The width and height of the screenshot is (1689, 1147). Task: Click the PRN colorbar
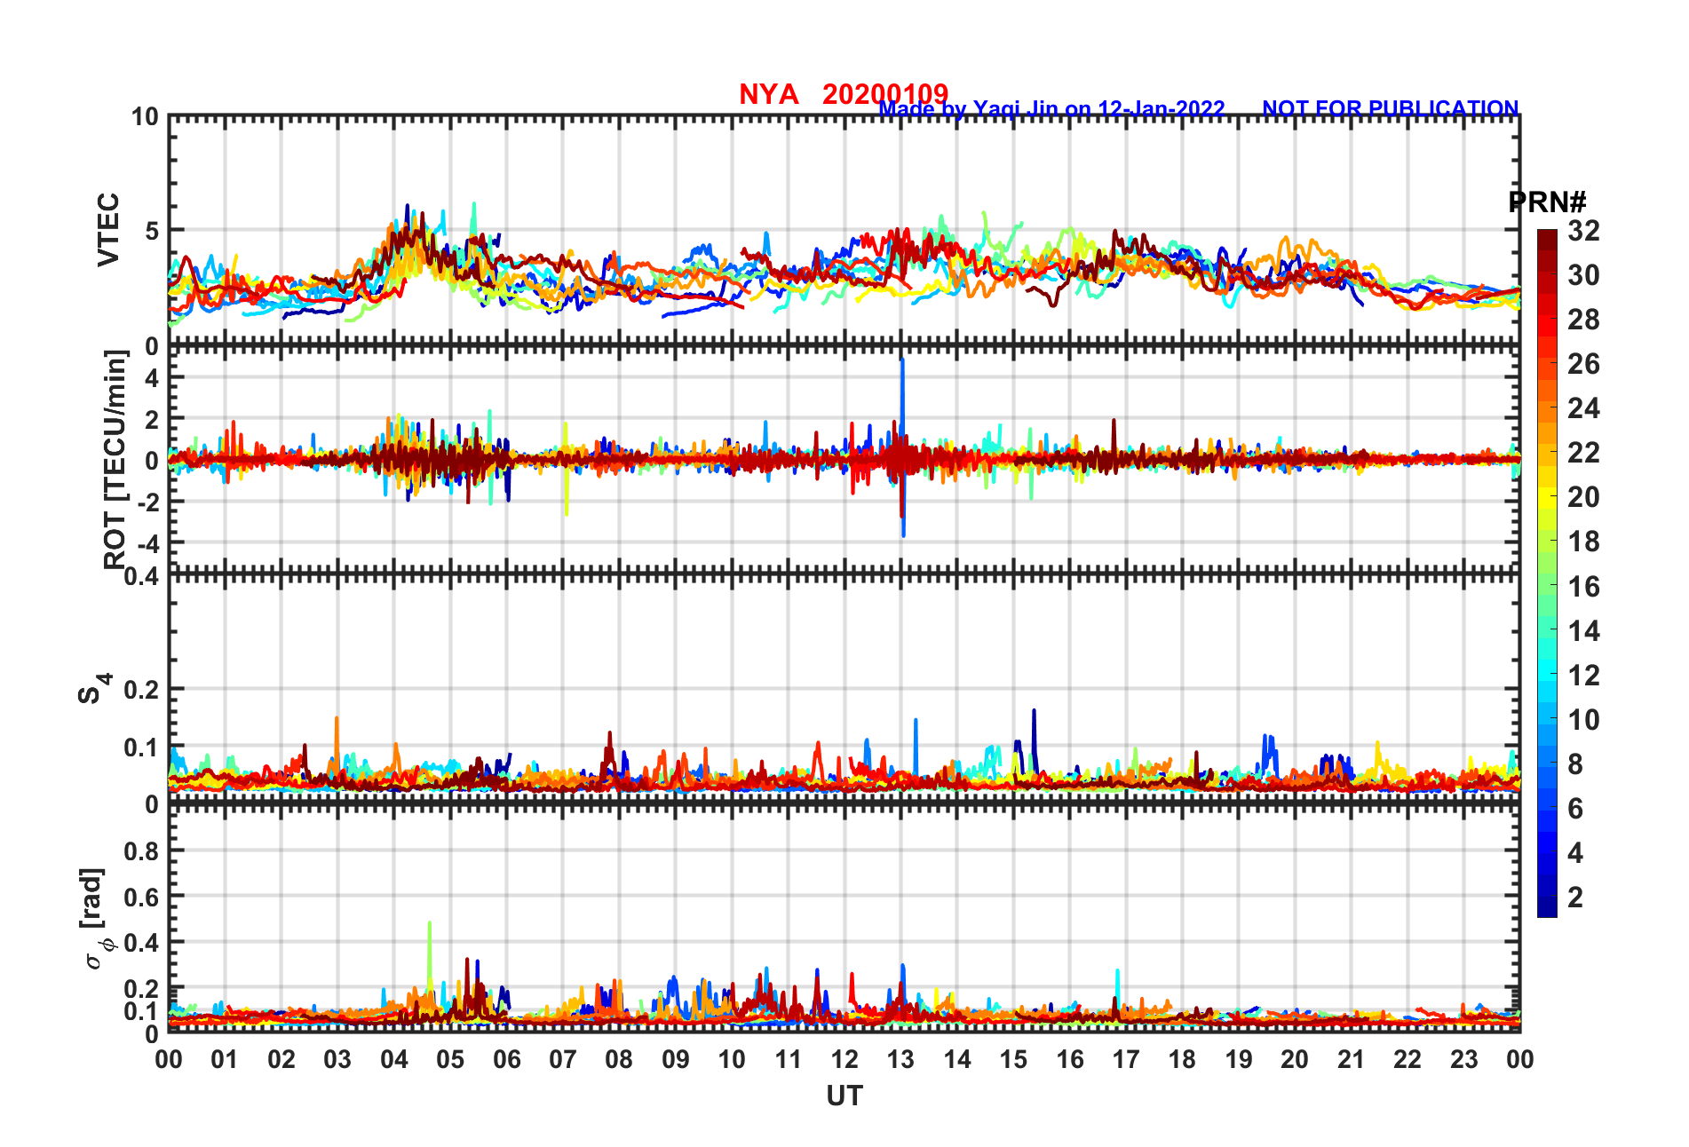1547,573
